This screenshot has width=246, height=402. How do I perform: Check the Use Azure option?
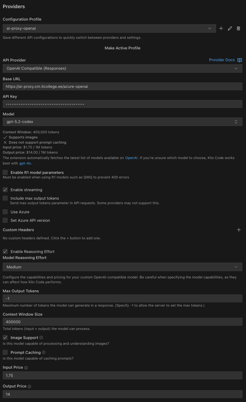[5, 212]
